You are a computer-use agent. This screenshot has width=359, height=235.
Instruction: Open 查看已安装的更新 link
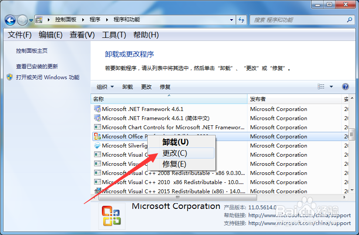click(x=37, y=66)
